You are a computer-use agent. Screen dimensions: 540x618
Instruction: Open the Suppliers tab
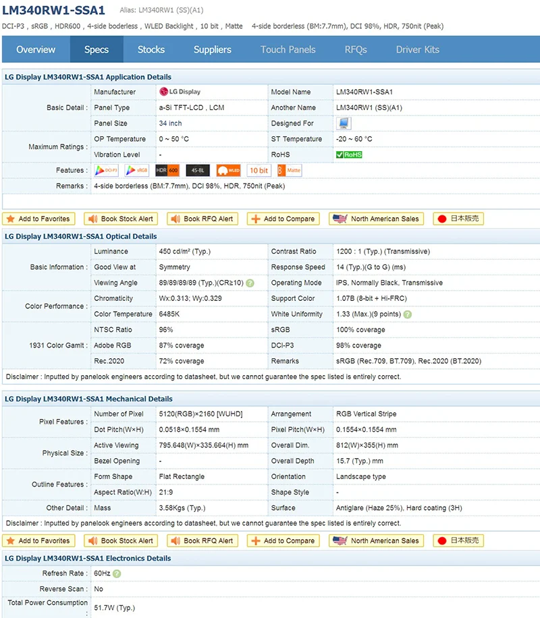(212, 50)
